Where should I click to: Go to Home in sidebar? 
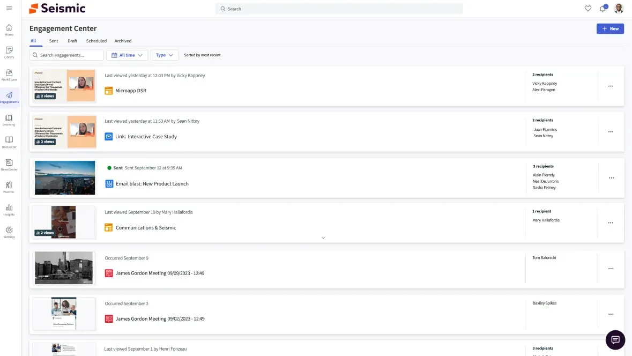click(x=9, y=30)
